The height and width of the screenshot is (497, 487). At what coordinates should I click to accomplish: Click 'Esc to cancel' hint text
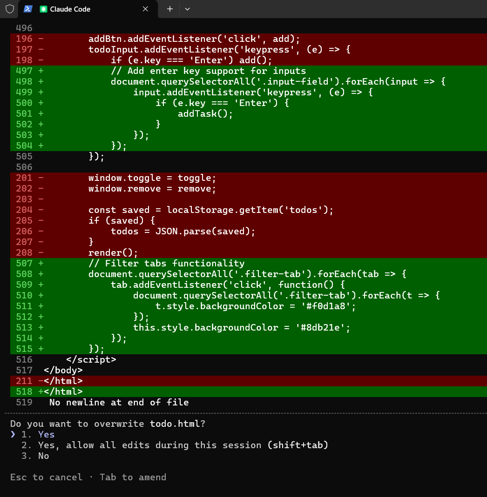click(47, 477)
